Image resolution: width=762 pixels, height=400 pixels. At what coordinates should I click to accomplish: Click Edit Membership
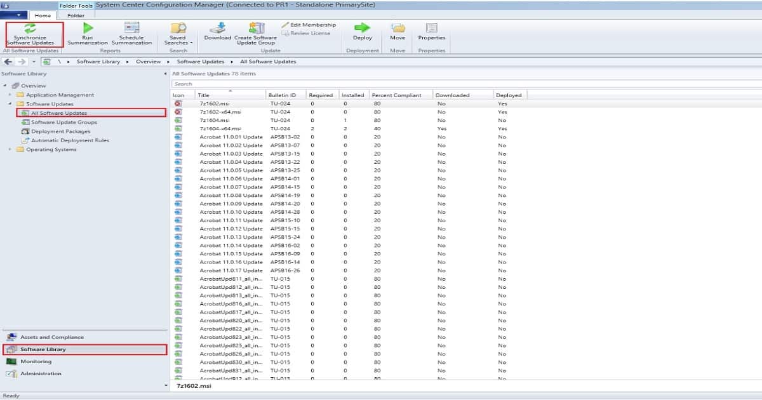309,25
